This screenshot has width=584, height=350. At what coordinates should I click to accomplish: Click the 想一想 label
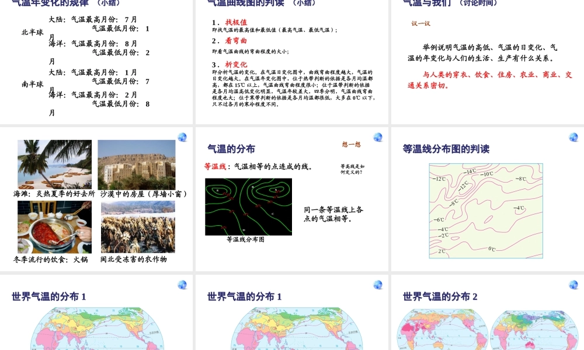click(x=351, y=144)
